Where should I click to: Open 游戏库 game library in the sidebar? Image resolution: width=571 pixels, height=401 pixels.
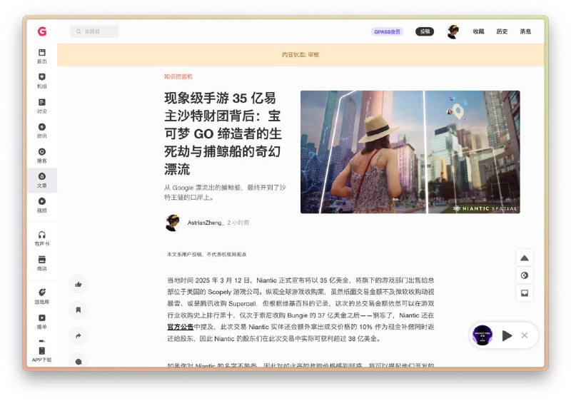[x=42, y=296]
